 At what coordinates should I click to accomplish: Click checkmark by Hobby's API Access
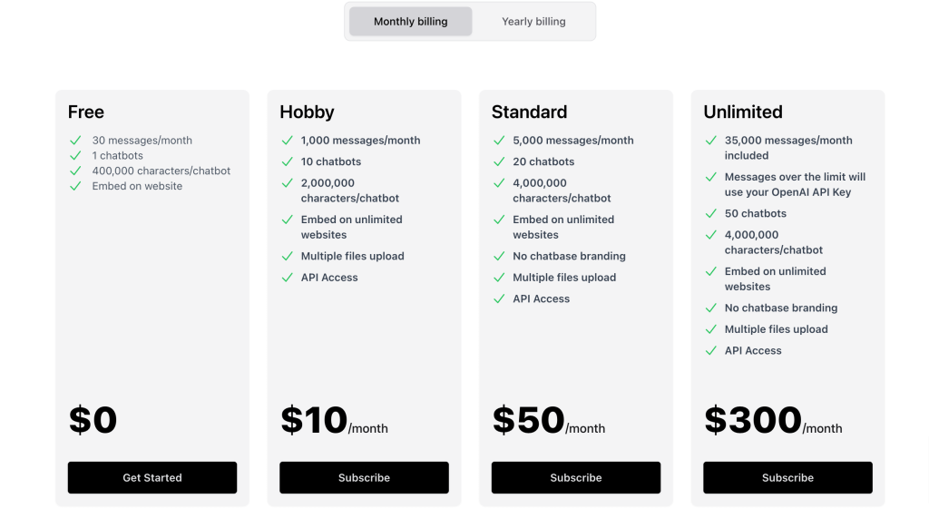point(287,278)
